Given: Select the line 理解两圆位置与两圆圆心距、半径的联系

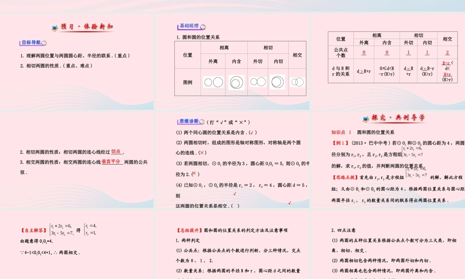Looking at the screenshot, I should point(75,55).
